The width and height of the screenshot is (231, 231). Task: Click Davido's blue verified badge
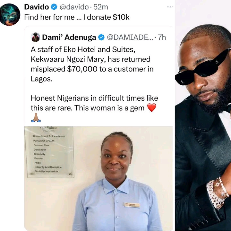click(x=54, y=7)
